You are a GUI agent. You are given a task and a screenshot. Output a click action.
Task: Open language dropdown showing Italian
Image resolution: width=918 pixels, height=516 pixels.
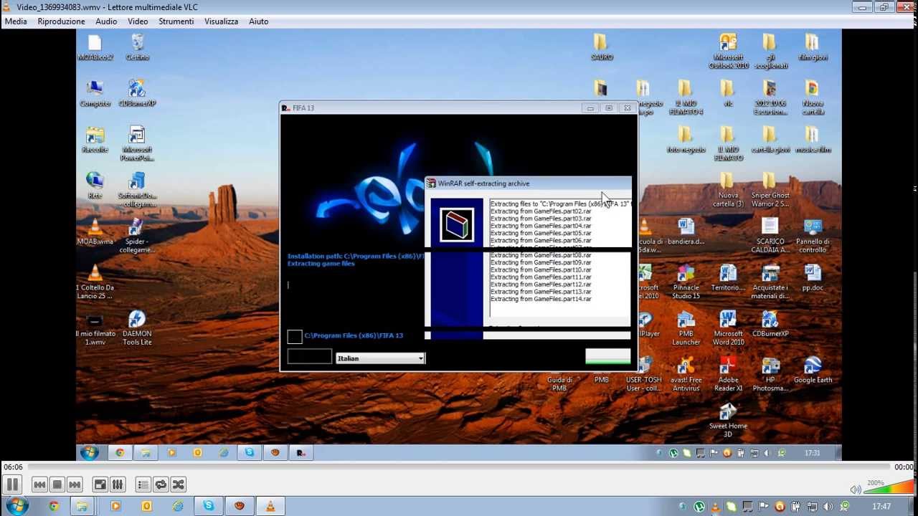(380, 358)
